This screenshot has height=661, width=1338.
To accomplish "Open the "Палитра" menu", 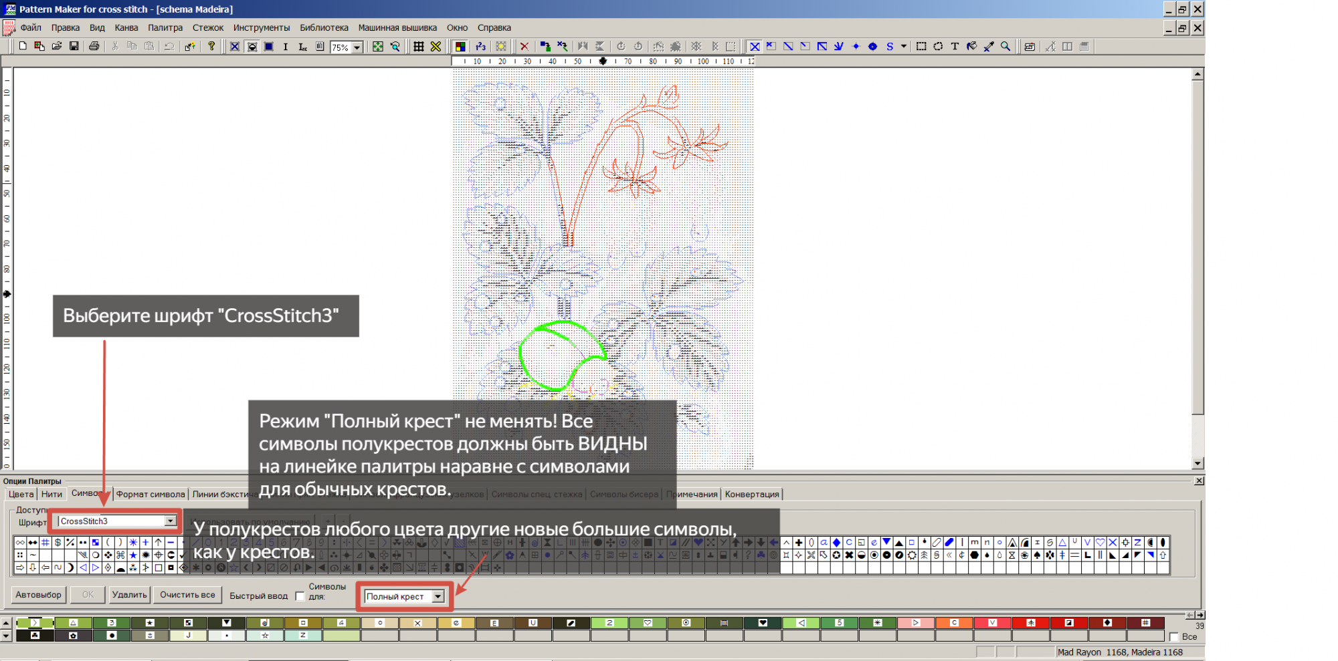I will 165,27.
